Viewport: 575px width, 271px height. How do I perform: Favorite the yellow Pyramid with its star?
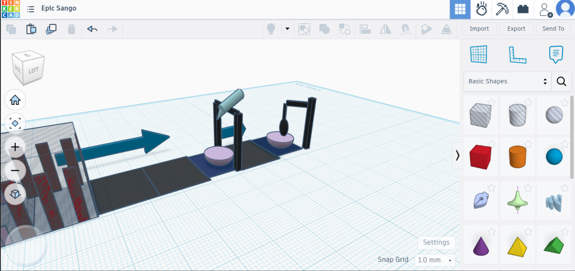pyautogui.click(x=528, y=232)
